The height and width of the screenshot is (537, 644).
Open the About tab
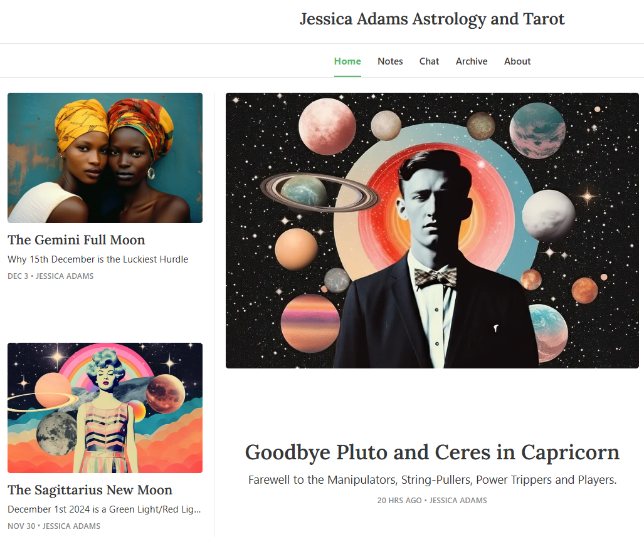point(517,61)
